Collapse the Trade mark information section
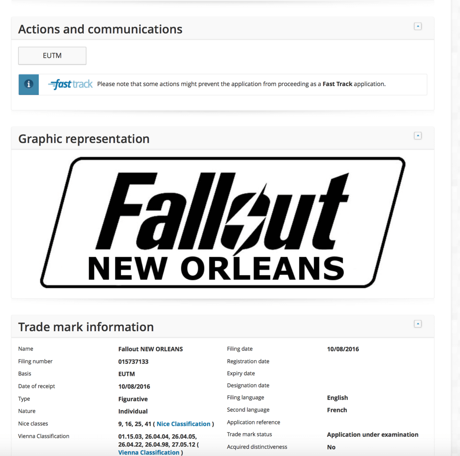460x456 pixels. click(418, 324)
